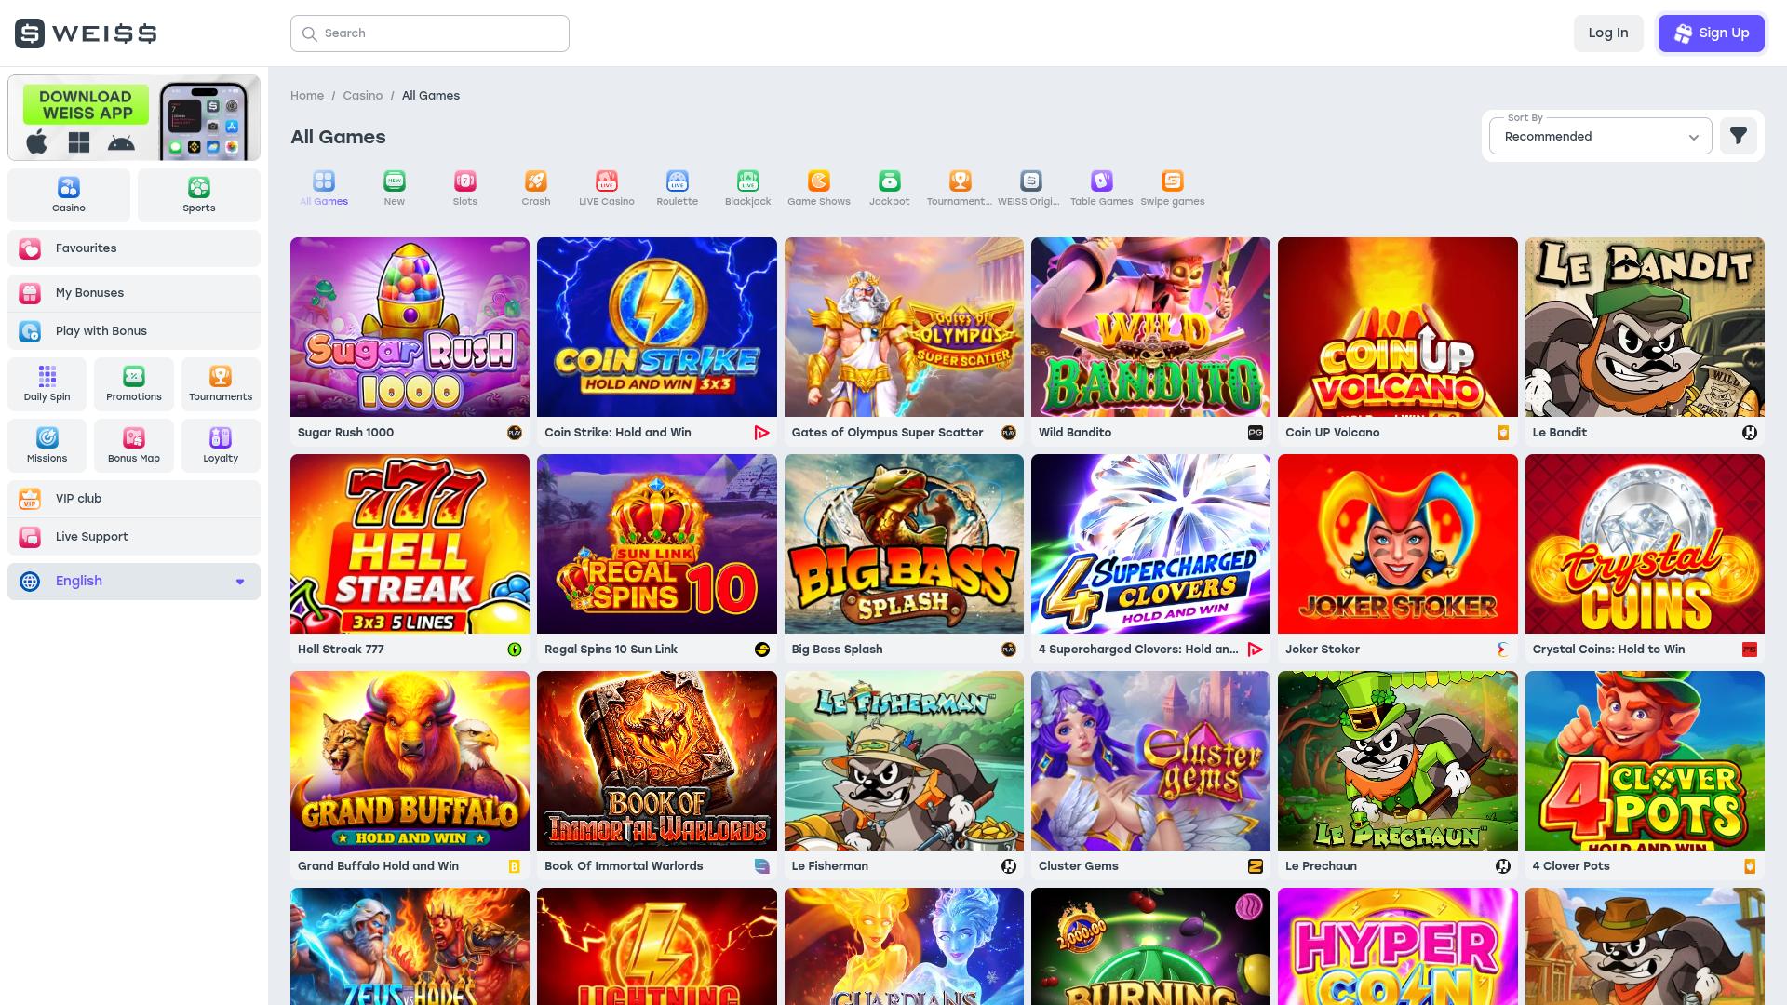Select the Roulette category icon
1787x1005 pixels.
tap(678, 181)
